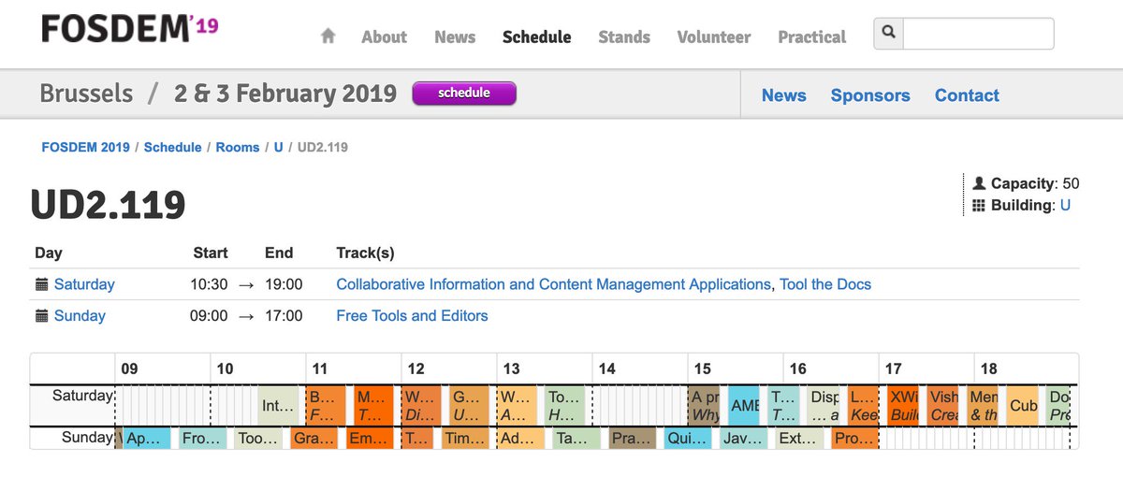Open Sunday's 'Qui…' talk block
The width and height of the screenshot is (1123, 477).
click(687, 438)
